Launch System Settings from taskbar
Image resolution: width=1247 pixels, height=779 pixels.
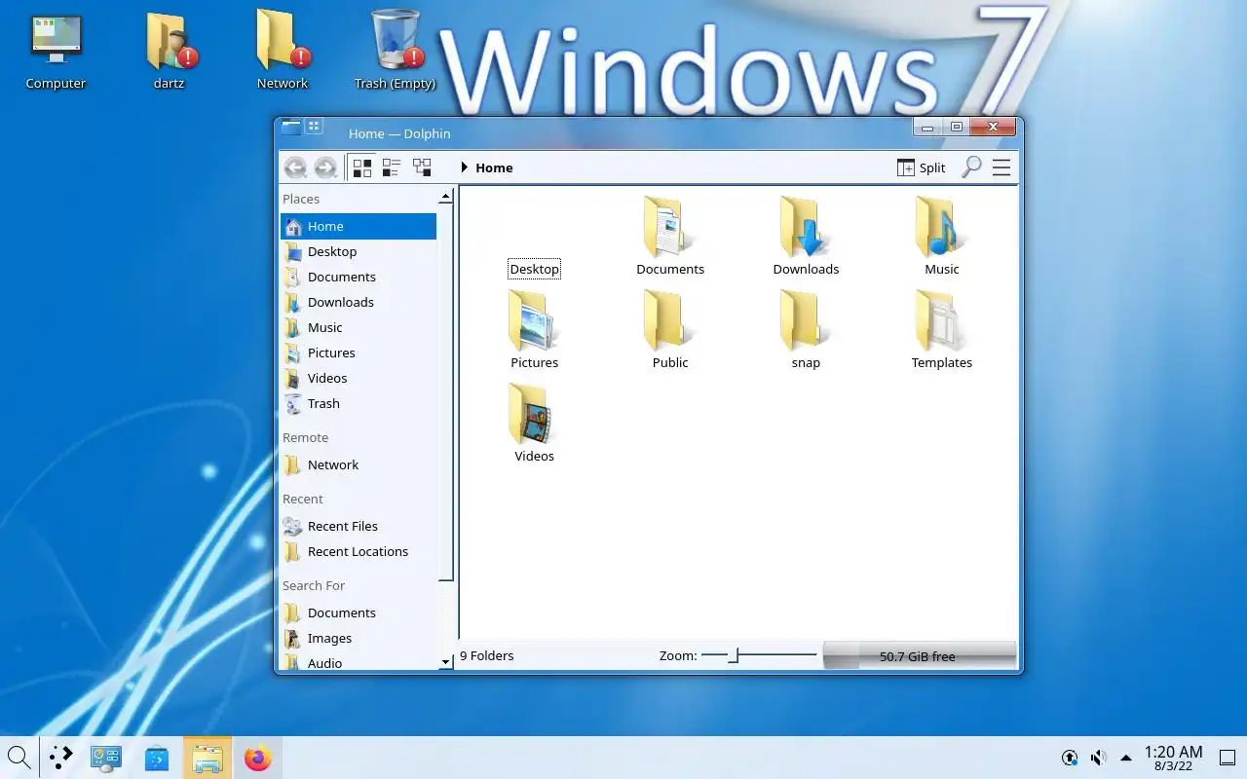105,758
